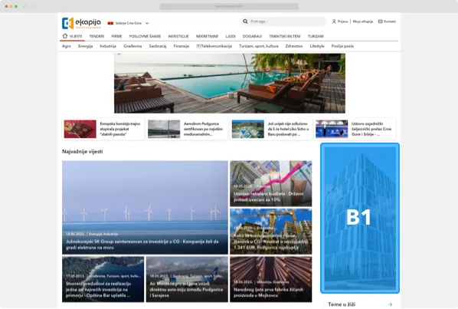Open the Tenderi menu item
Viewport: 458px width, 309px height.
[97, 36]
